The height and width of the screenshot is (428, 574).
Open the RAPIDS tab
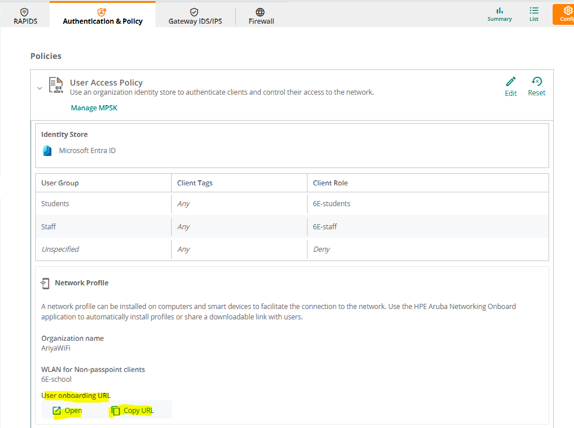(25, 16)
